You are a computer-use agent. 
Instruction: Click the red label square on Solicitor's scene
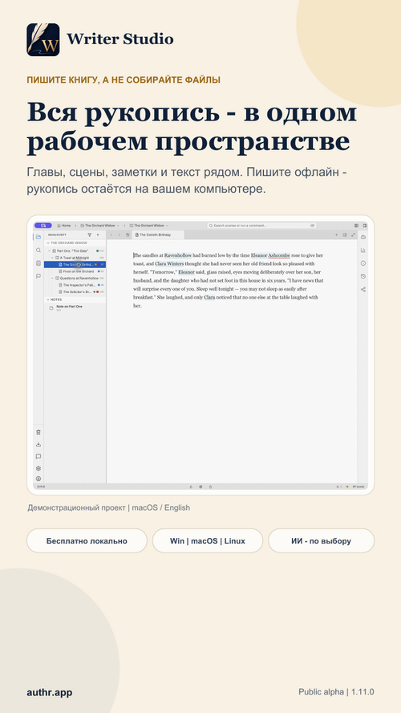(97, 292)
